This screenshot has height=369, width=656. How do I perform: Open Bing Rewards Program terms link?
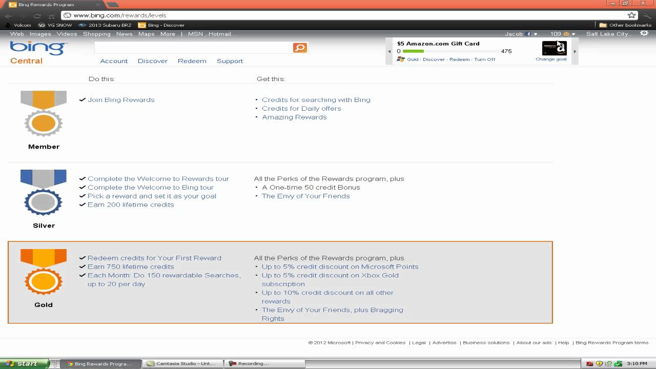(612, 343)
